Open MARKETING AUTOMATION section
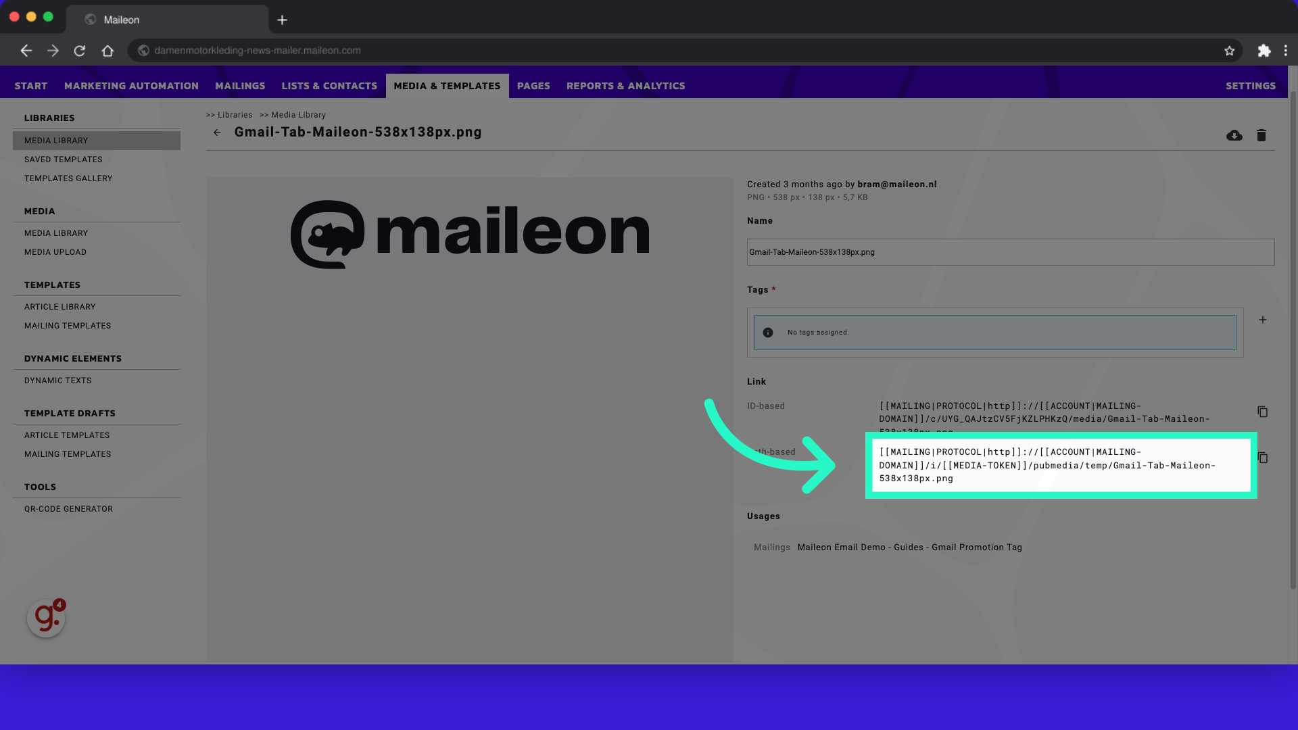This screenshot has height=730, width=1298. point(131,86)
